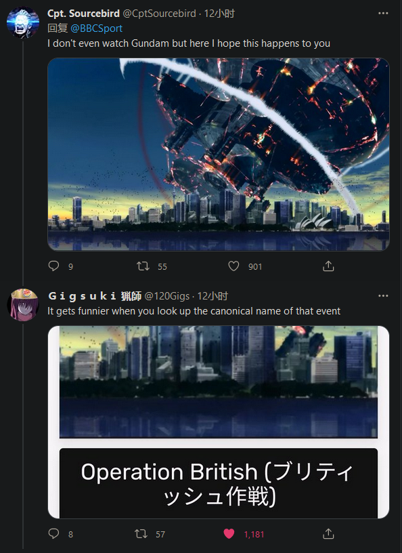Open the @CptSourcebird handle
The width and height of the screenshot is (402, 553).
(x=159, y=14)
